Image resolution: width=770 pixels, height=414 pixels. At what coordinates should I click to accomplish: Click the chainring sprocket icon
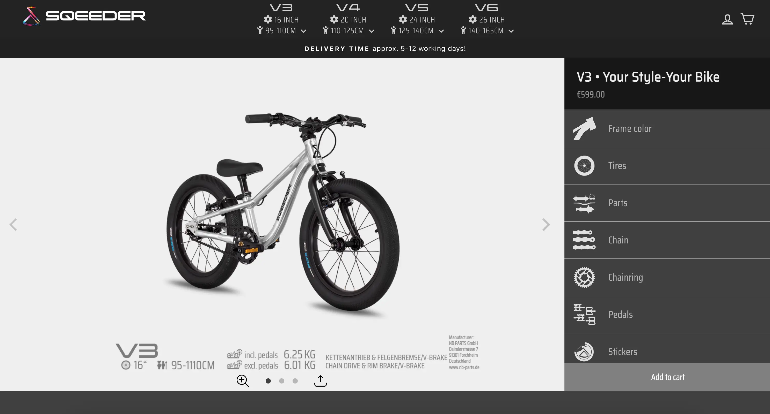pos(584,277)
